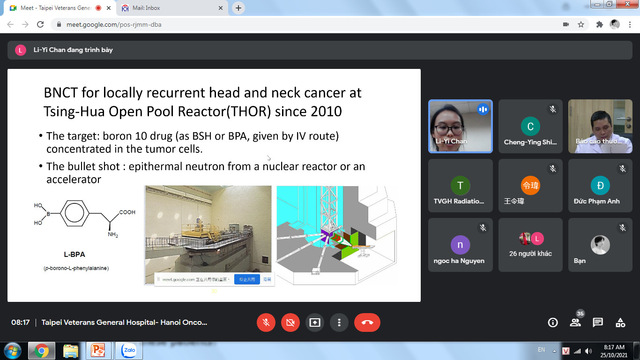640x360 pixels.
Task: Open the more options three-dot menu
Action: point(339,322)
